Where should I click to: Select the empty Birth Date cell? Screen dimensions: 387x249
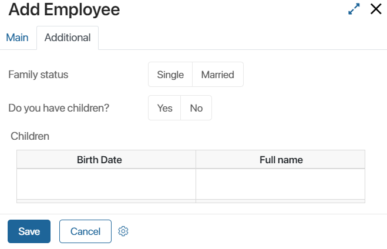(106, 184)
